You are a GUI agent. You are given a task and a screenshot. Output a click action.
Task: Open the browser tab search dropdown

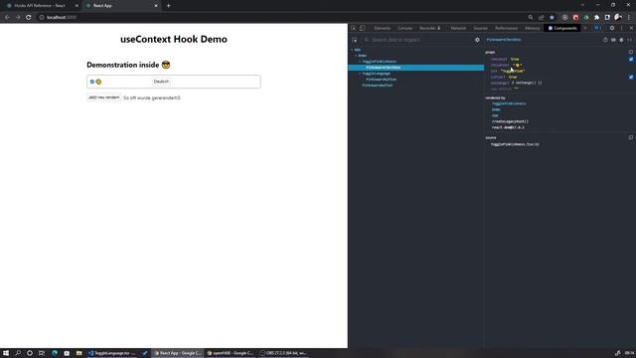582,5
